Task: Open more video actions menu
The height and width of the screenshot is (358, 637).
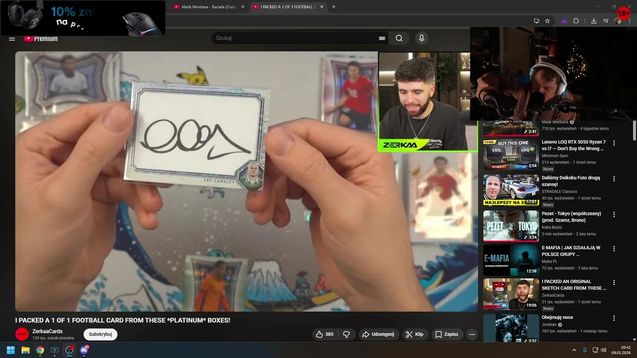Action: pos(472,334)
